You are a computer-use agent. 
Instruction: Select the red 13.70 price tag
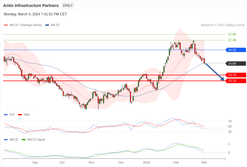[236, 75]
